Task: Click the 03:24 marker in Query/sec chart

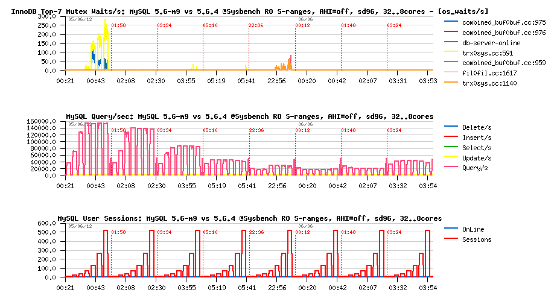Action: pyautogui.click(x=394, y=131)
